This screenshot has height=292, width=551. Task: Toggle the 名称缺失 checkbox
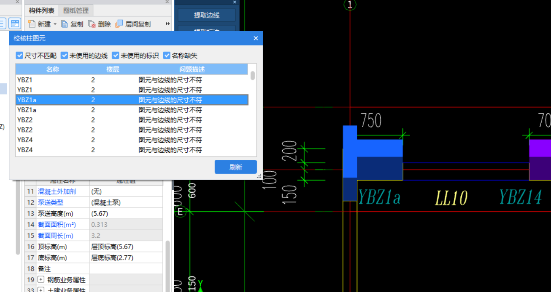167,55
